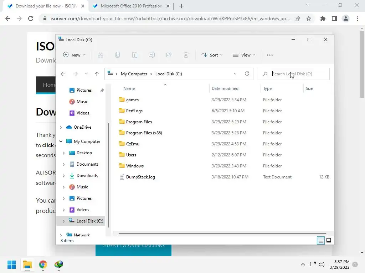Open recent locations dropdown chevron
The width and height of the screenshot is (365, 273).
click(x=86, y=74)
